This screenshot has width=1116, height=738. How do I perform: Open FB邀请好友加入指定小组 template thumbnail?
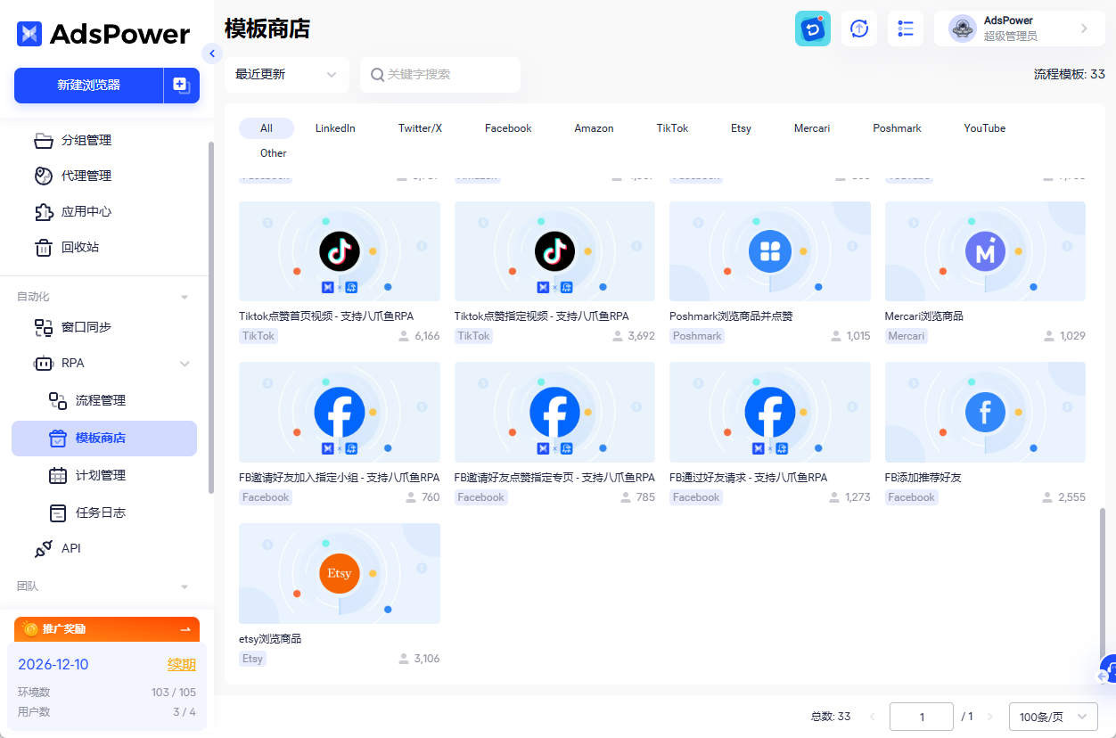340,412
